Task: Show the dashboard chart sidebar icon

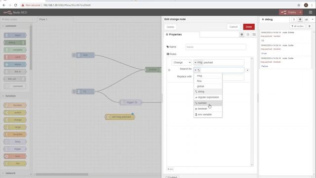Action: pyautogui.click(x=306, y=19)
